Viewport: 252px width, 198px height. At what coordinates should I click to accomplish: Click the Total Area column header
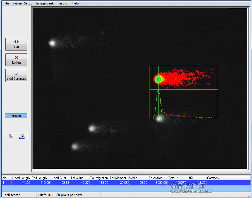tap(158, 178)
